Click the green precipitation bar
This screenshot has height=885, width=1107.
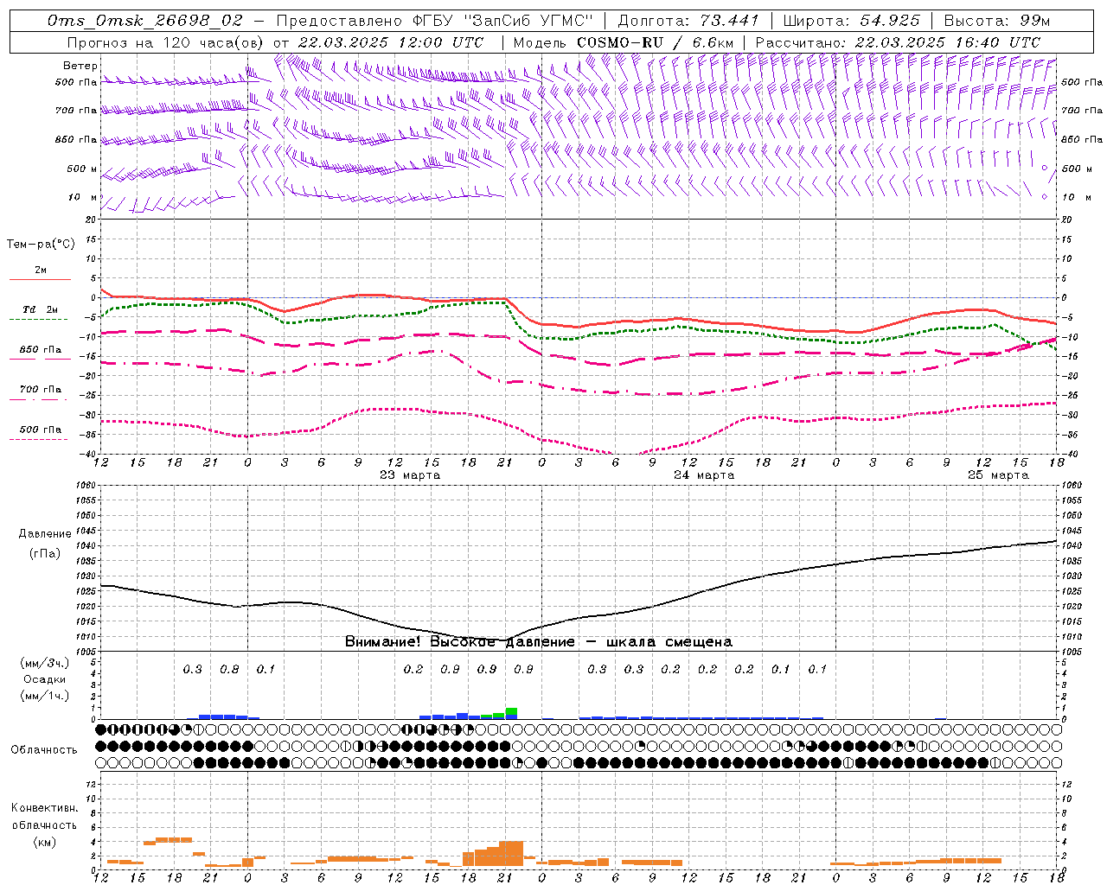click(511, 711)
